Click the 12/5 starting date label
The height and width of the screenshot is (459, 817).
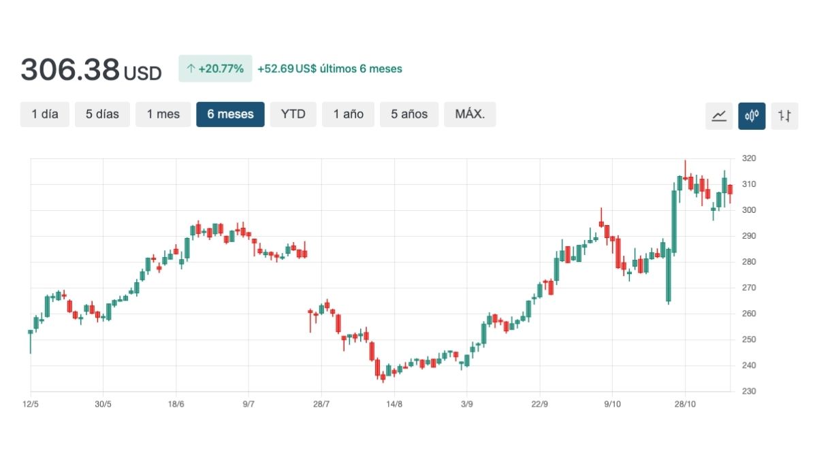point(31,404)
